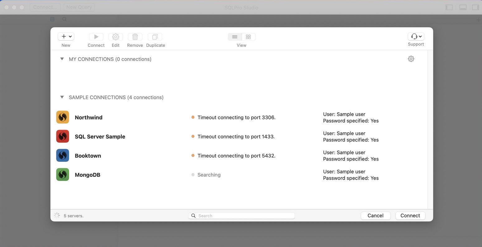The height and width of the screenshot is (247, 482).
Task: Click the Duplicate connection icon
Action: (x=155, y=36)
